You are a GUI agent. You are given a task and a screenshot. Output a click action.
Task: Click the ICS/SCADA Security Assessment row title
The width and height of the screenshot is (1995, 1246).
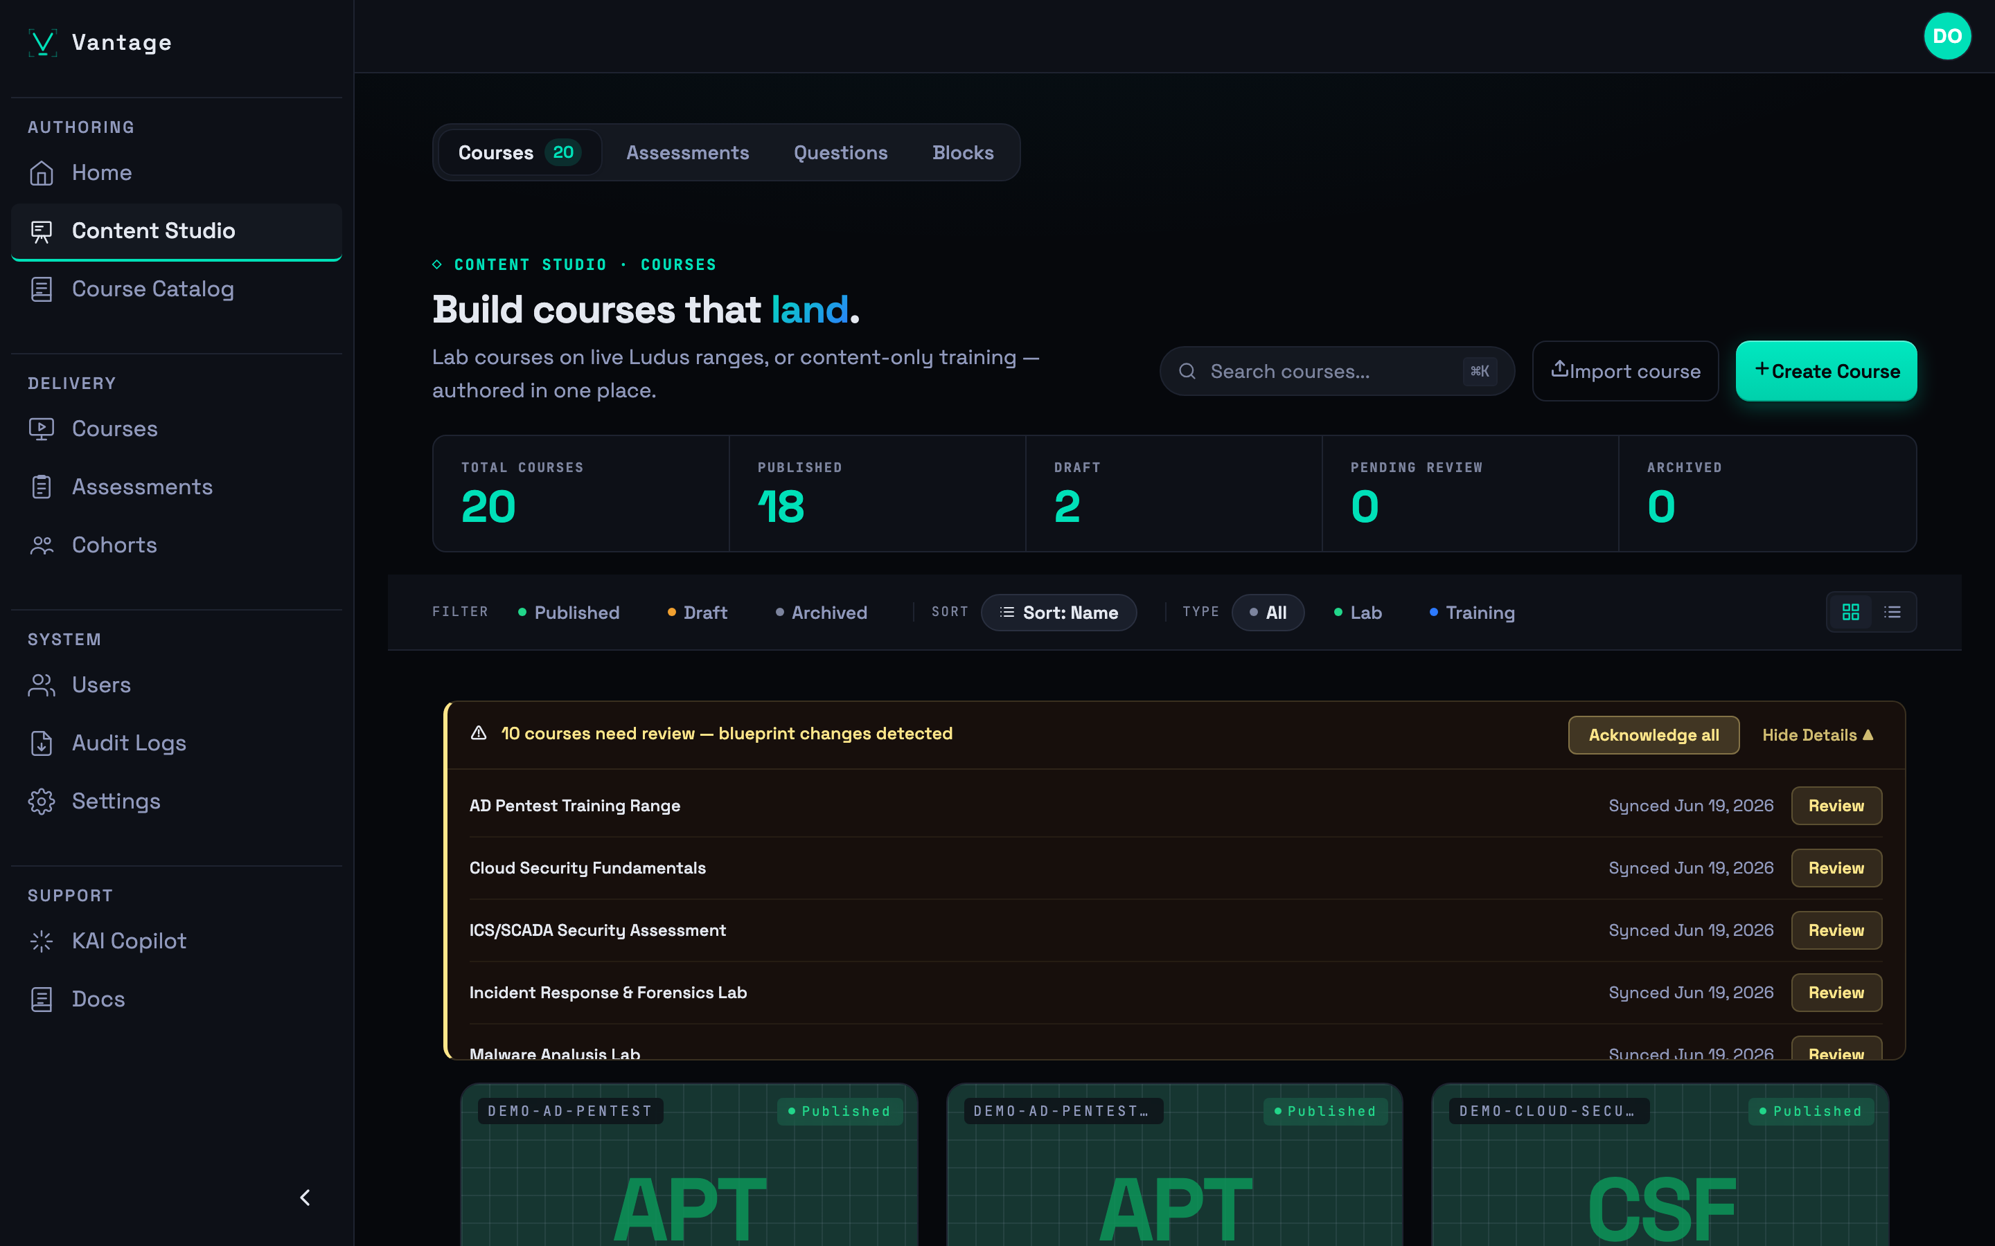tap(597, 930)
